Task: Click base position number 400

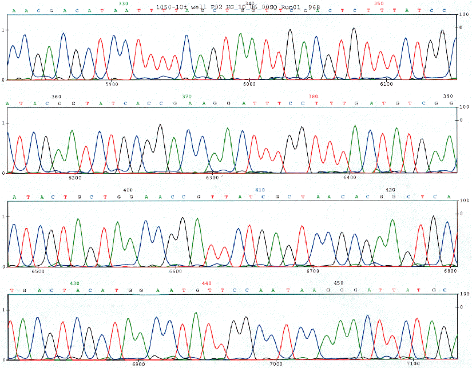Action: pyautogui.click(x=128, y=190)
